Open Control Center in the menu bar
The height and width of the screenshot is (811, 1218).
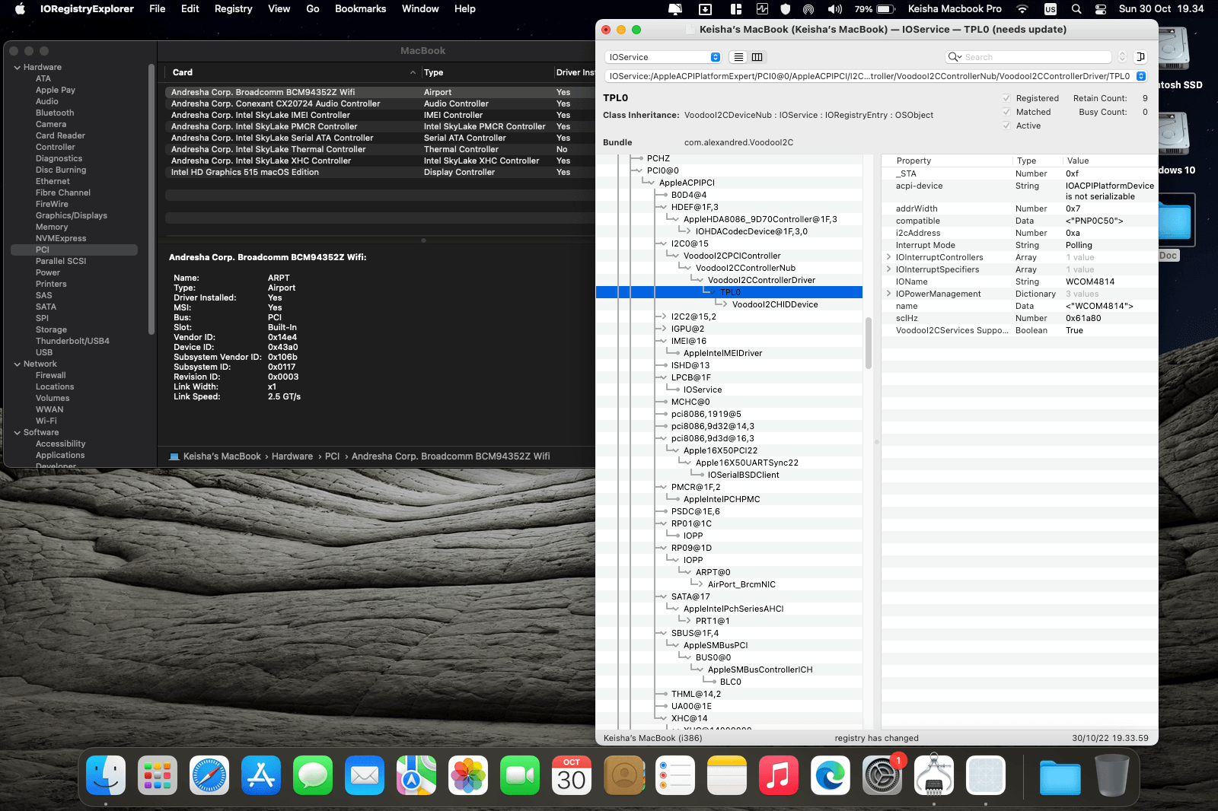[1101, 9]
